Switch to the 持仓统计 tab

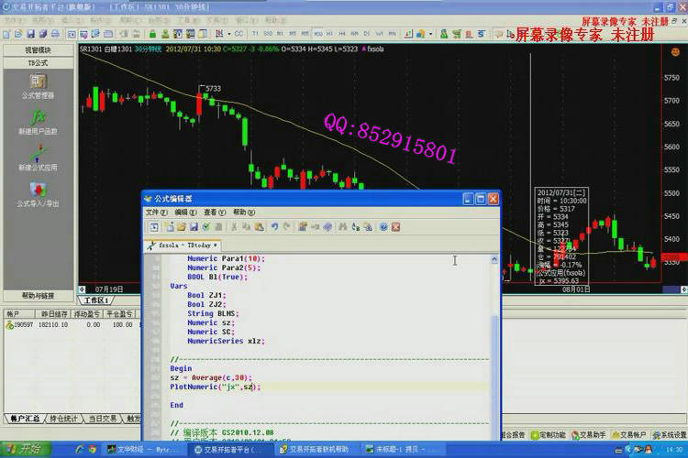click(64, 419)
